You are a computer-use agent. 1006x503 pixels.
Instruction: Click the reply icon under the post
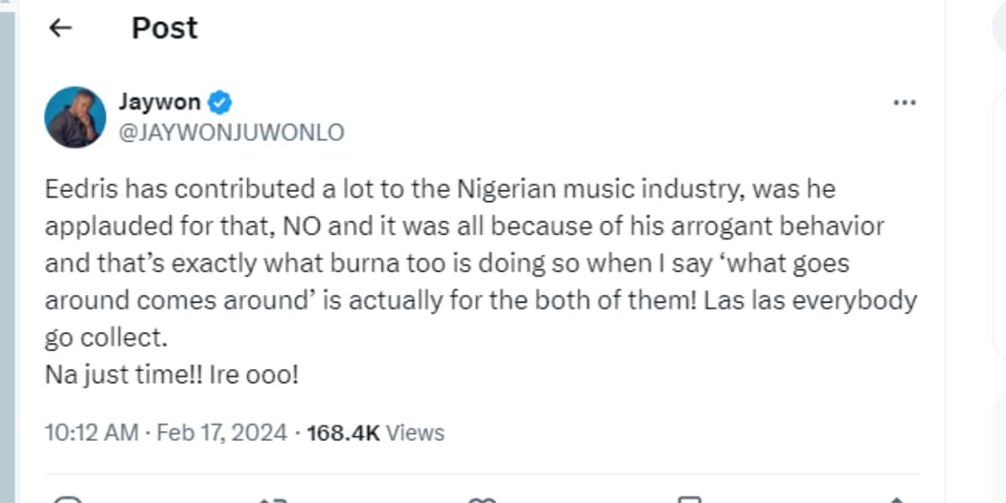point(67,500)
